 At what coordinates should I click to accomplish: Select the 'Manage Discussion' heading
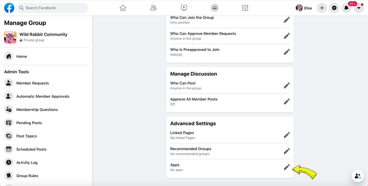click(x=194, y=74)
